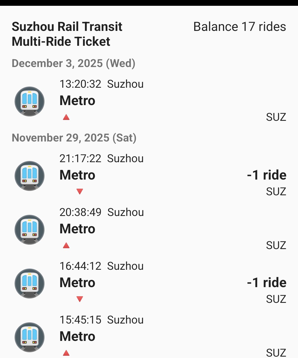Tap red up arrow under 15:45:15 Metro
This screenshot has height=358, width=298.
tap(66, 353)
